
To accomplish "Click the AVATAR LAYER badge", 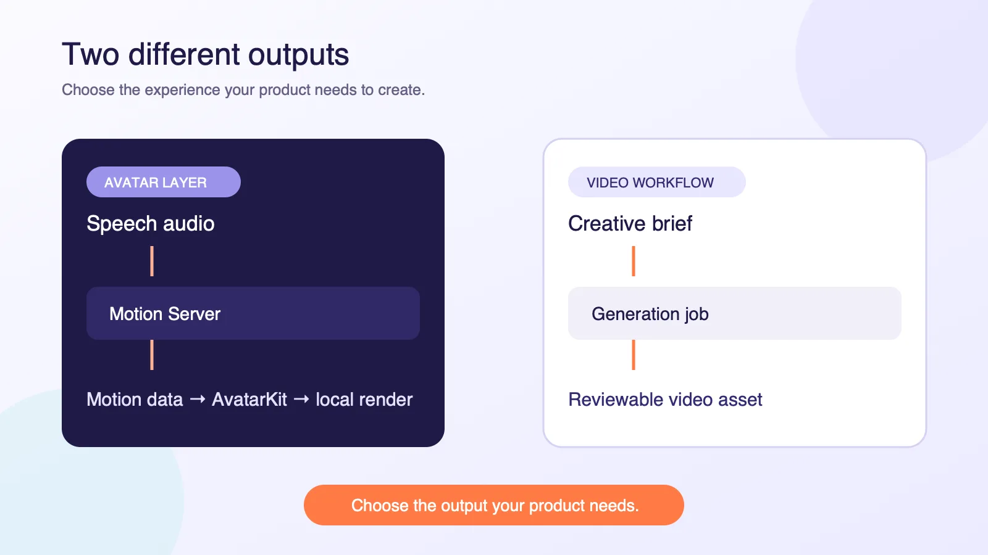I will tap(164, 182).
